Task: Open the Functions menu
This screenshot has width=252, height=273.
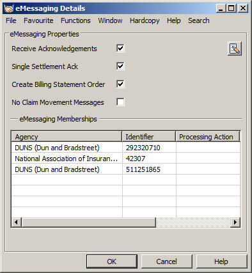Action: coord(75,20)
